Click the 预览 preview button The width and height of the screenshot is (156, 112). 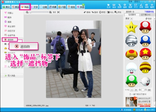pos(118,12)
